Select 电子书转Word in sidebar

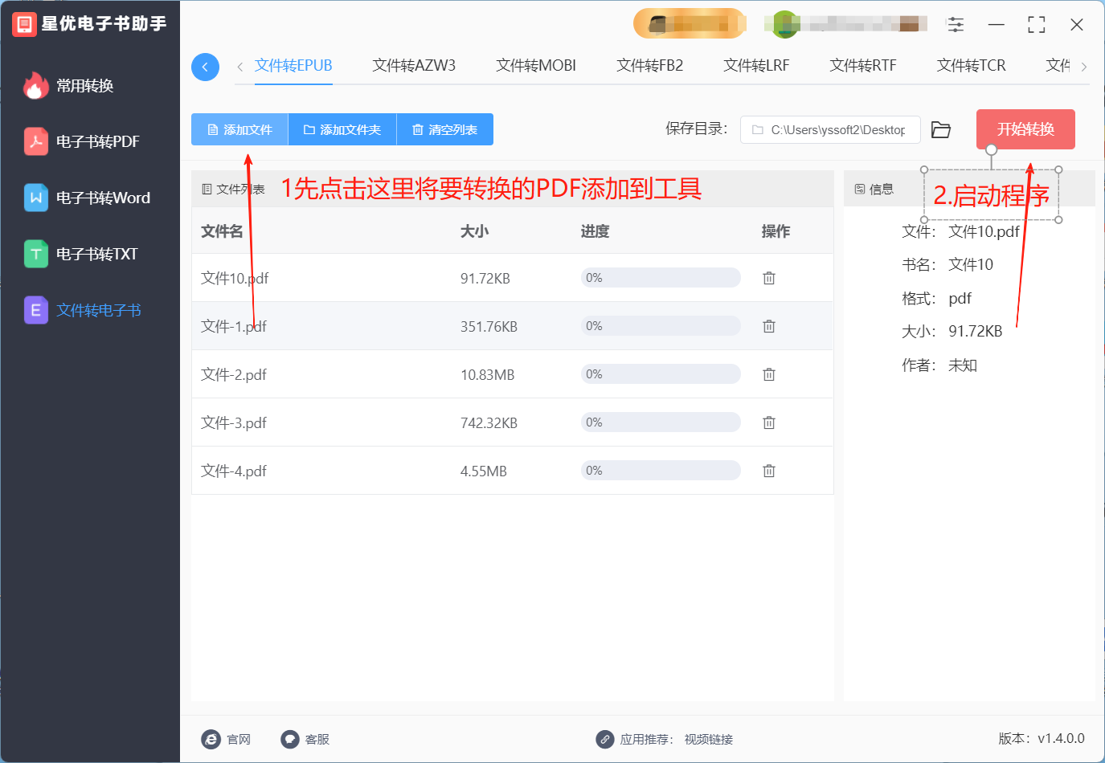[103, 198]
